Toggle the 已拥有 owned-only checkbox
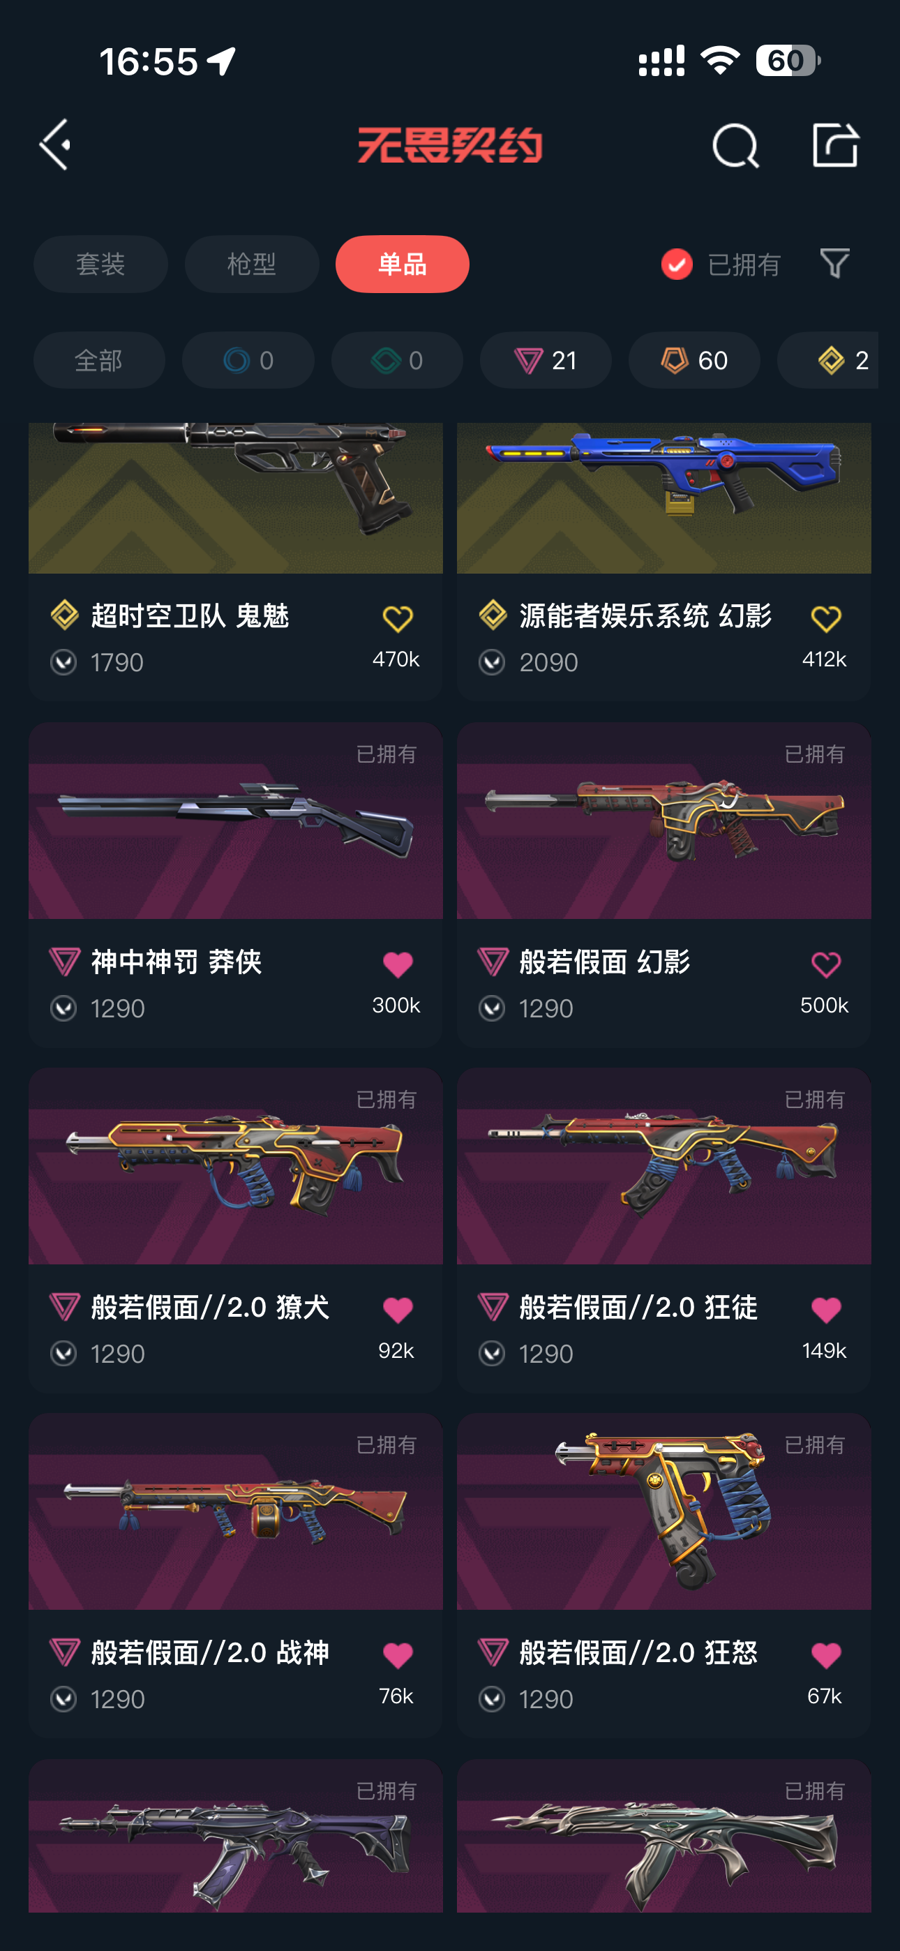The width and height of the screenshot is (900, 1951). (x=677, y=264)
